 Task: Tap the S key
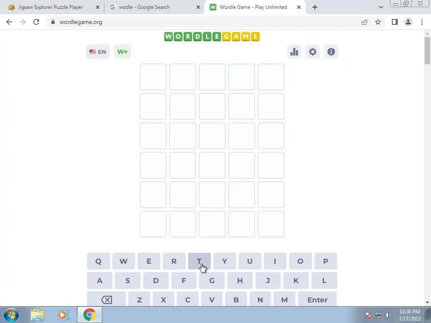pos(128,281)
